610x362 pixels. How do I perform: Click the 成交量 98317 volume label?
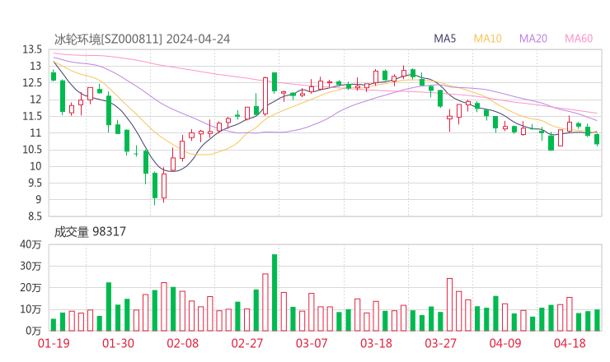tap(90, 232)
